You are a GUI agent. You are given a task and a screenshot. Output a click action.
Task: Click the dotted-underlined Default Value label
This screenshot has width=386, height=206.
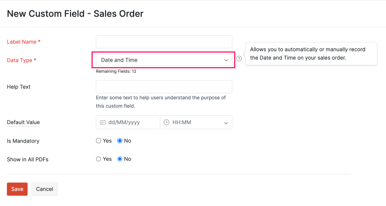[23, 122]
